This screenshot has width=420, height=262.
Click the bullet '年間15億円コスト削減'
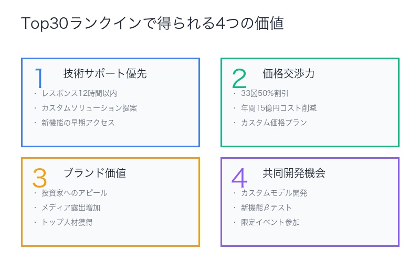pos(279,108)
